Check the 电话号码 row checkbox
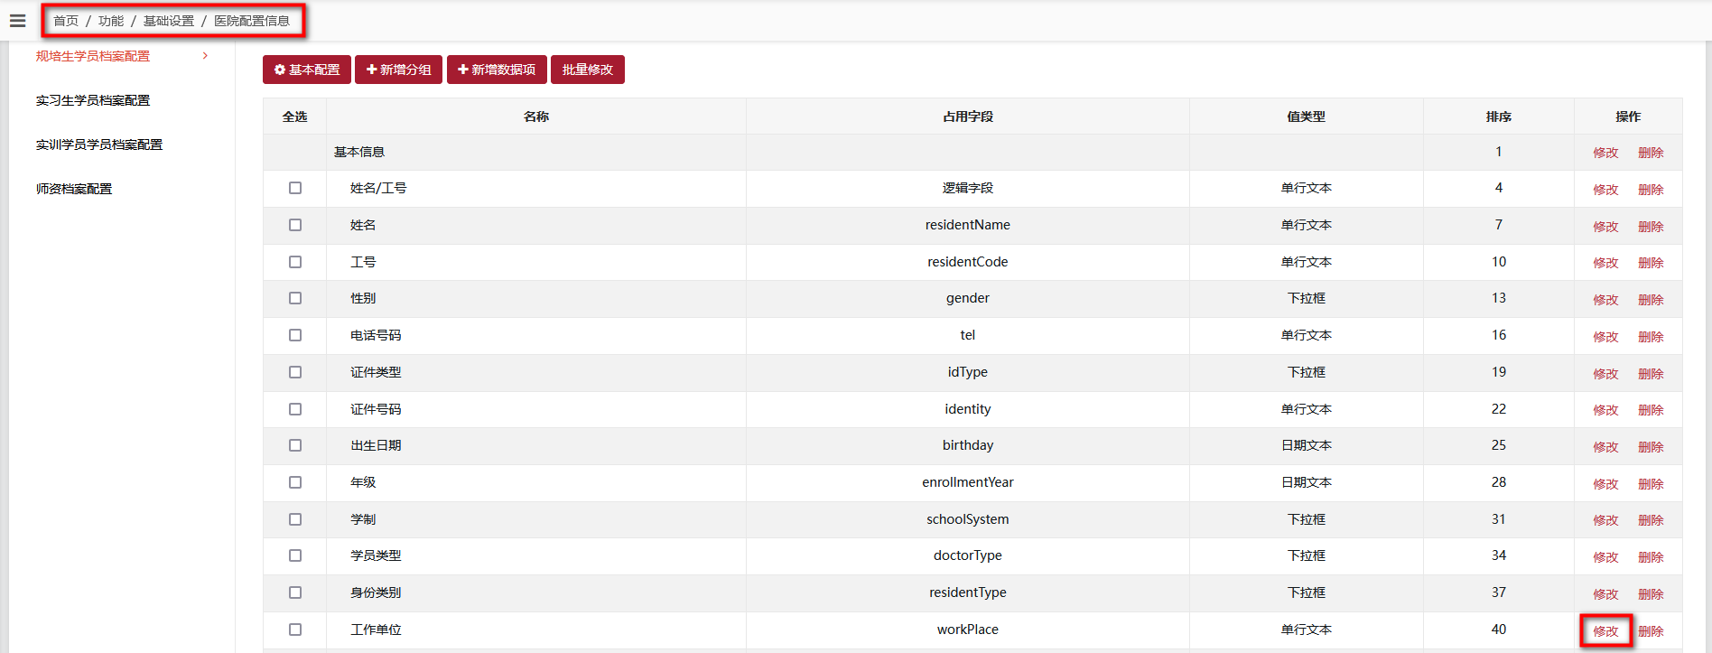The height and width of the screenshot is (653, 1712). click(295, 335)
